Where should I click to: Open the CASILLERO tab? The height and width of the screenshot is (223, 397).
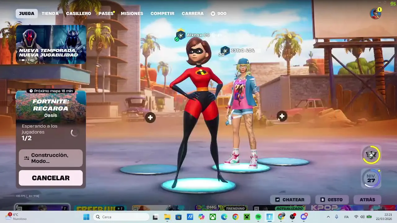click(x=78, y=14)
